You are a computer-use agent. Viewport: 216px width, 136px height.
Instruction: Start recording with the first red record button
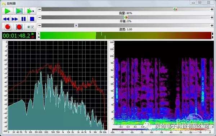point(8,27)
